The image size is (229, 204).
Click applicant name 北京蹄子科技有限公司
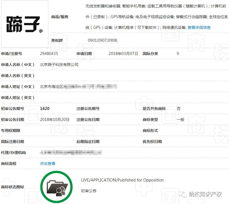click(59, 65)
